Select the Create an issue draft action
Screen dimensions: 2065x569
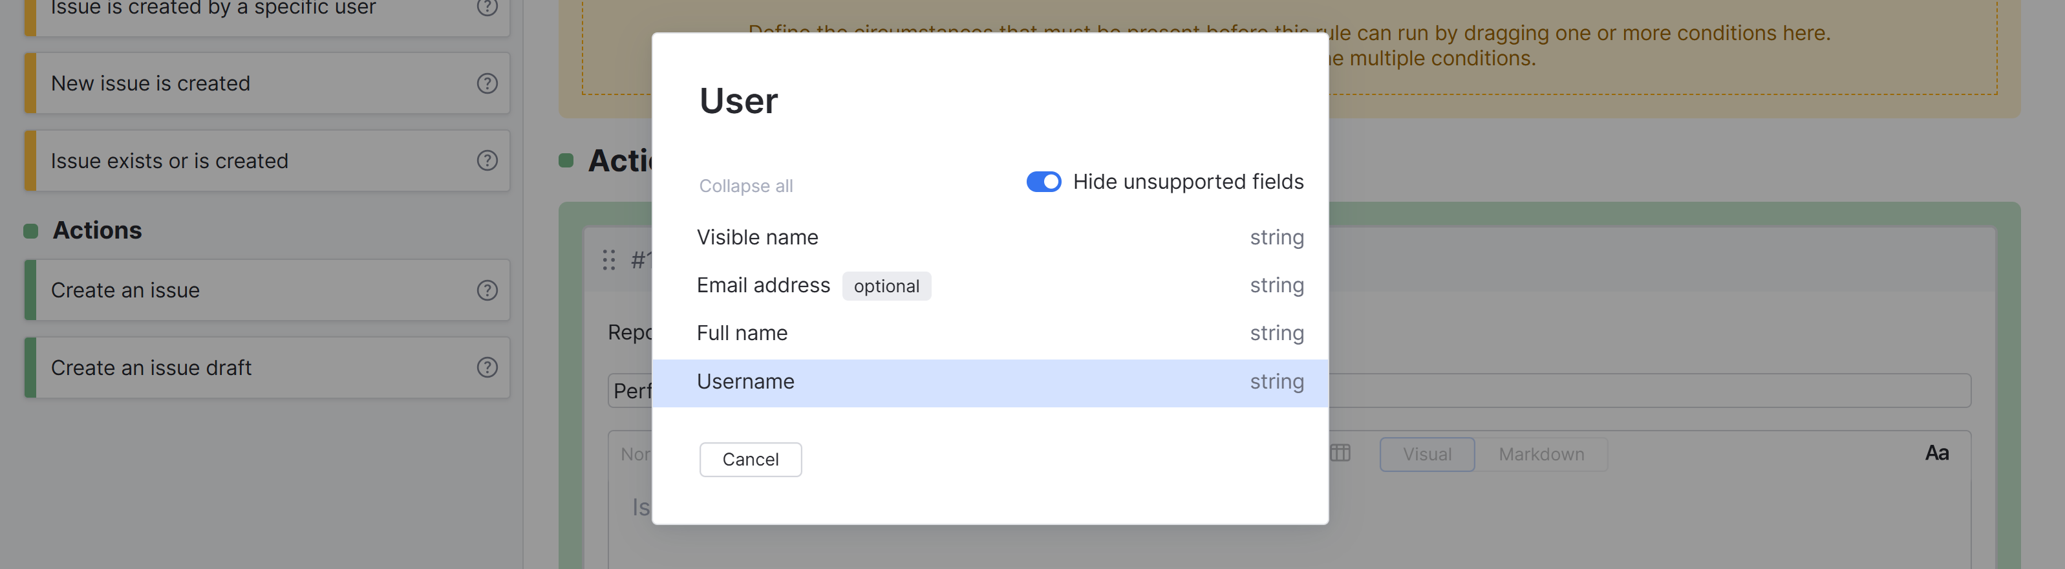(x=151, y=368)
